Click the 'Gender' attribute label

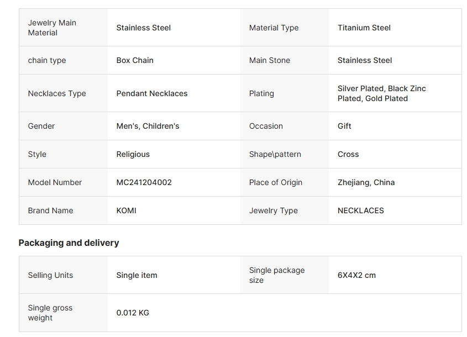41,126
